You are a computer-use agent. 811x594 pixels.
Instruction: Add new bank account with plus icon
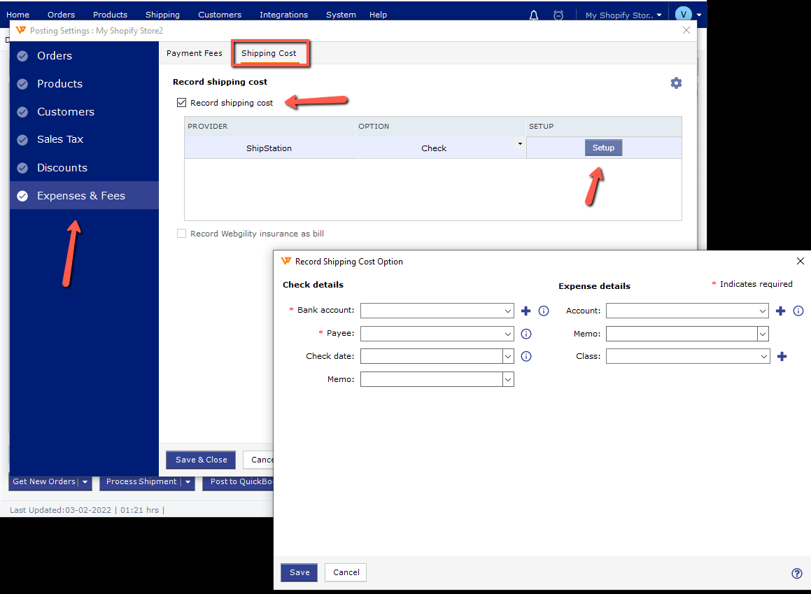pos(526,311)
